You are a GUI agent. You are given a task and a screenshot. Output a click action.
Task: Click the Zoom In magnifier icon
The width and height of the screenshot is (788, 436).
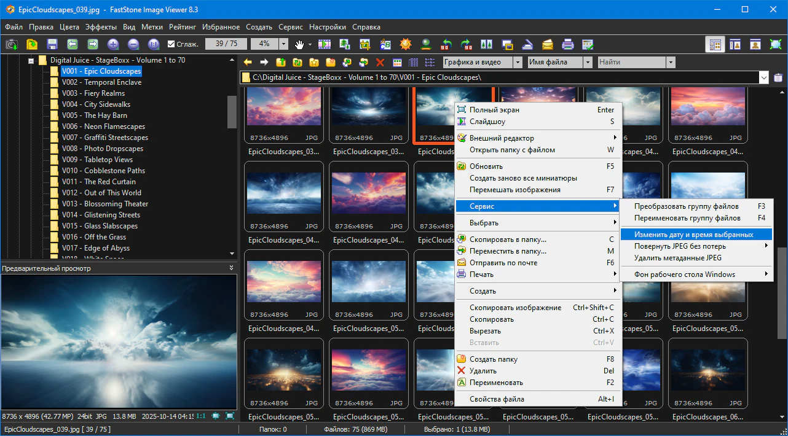[x=112, y=44]
